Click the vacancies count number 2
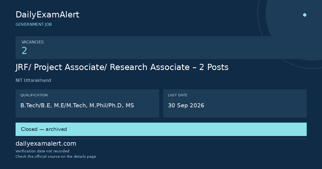 tap(24, 51)
